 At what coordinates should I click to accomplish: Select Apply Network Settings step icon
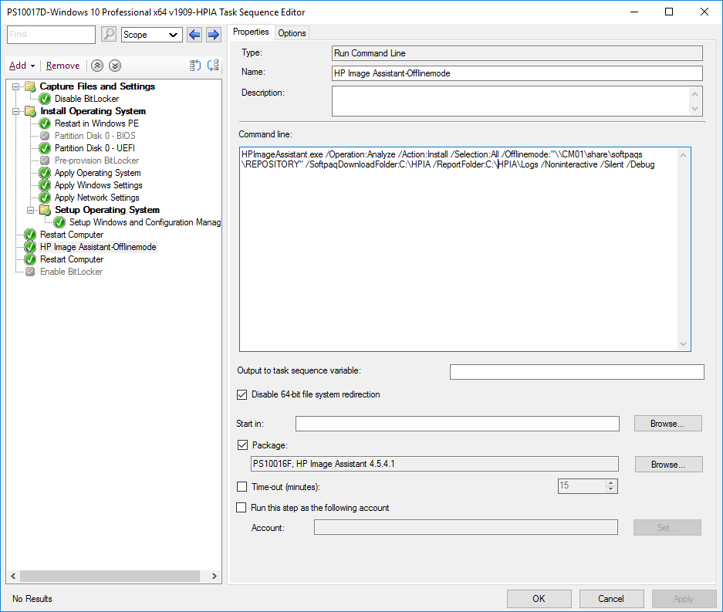(45, 198)
